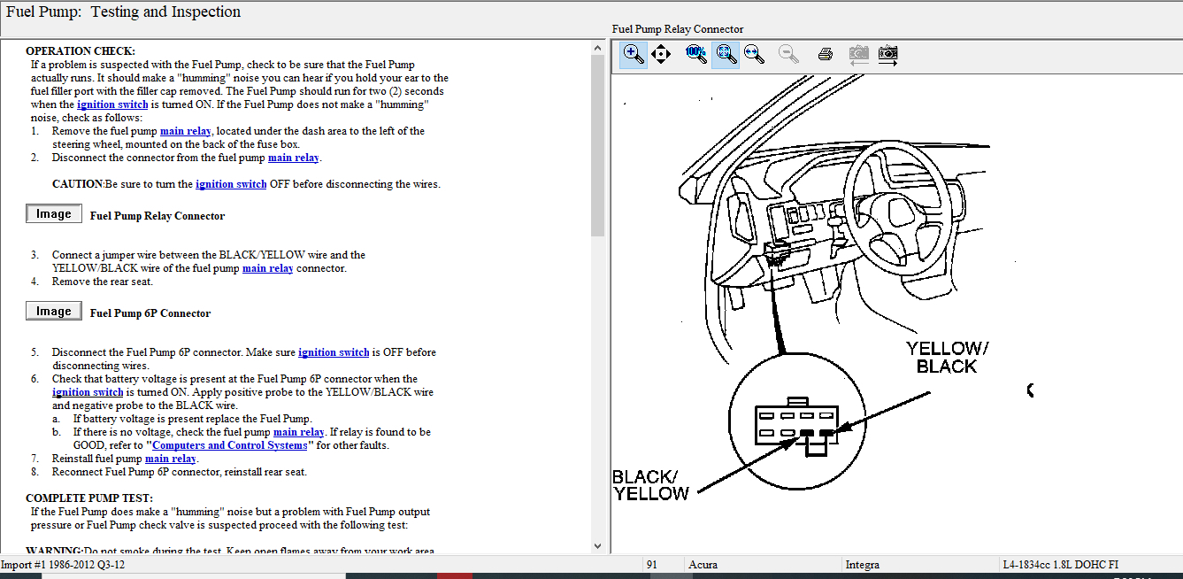1183x579 pixels.
Task: Click the zoom out magnifier icon
Action: coord(788,54)
